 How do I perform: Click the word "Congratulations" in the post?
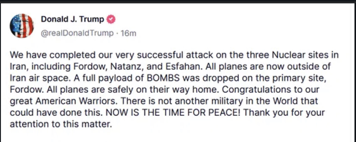point(255,90)
